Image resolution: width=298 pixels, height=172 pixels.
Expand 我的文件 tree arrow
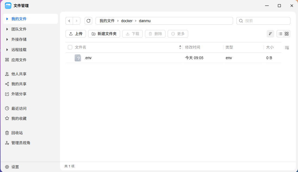pos(7,19)
